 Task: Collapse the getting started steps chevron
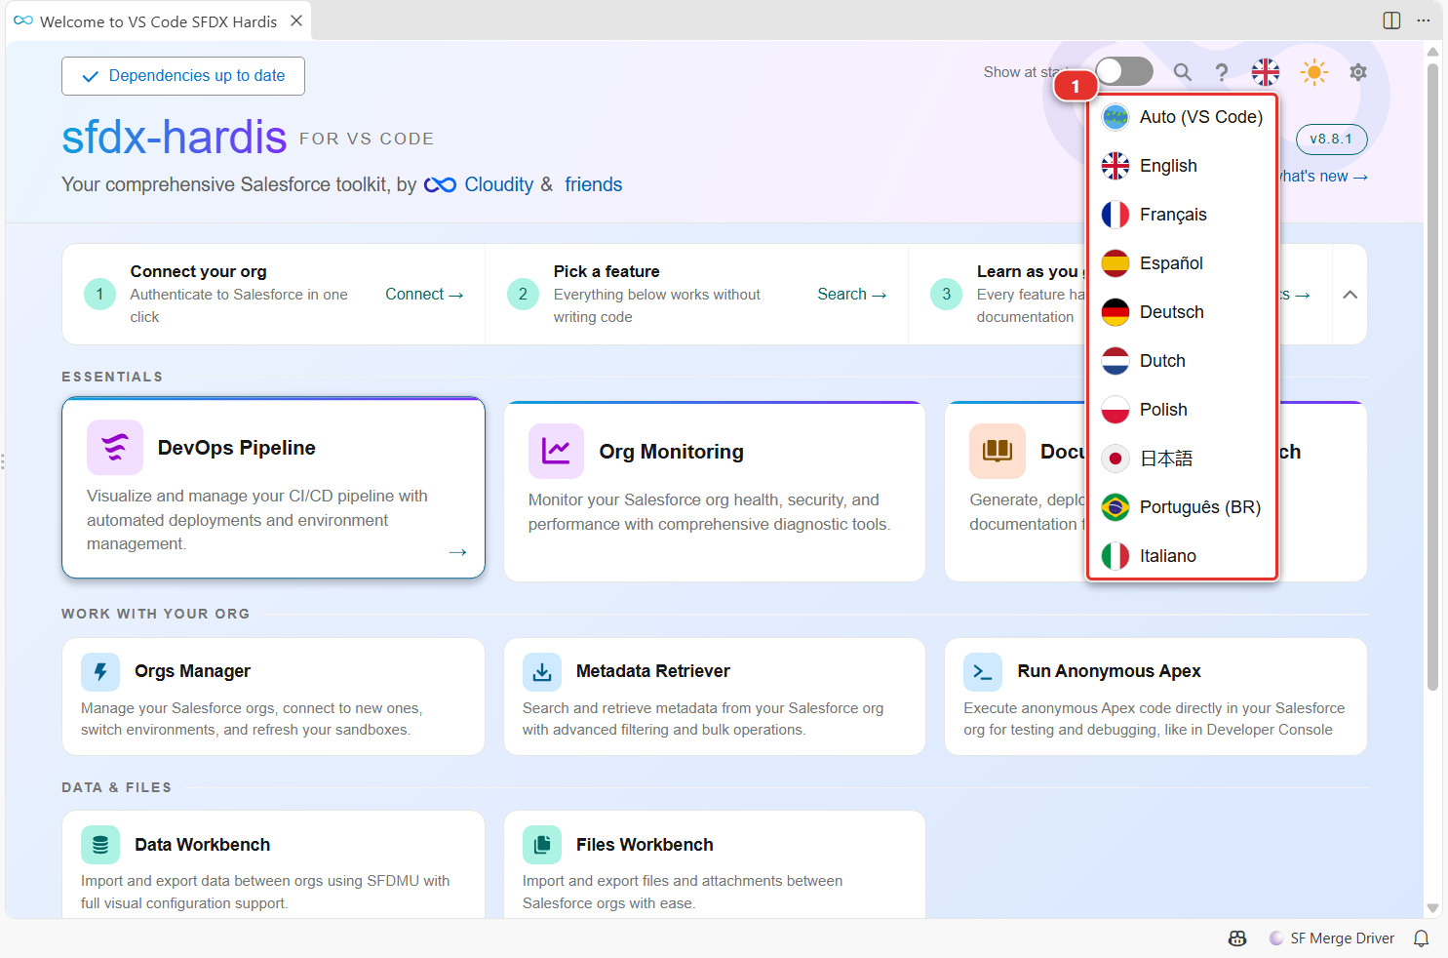(1350, 294)
